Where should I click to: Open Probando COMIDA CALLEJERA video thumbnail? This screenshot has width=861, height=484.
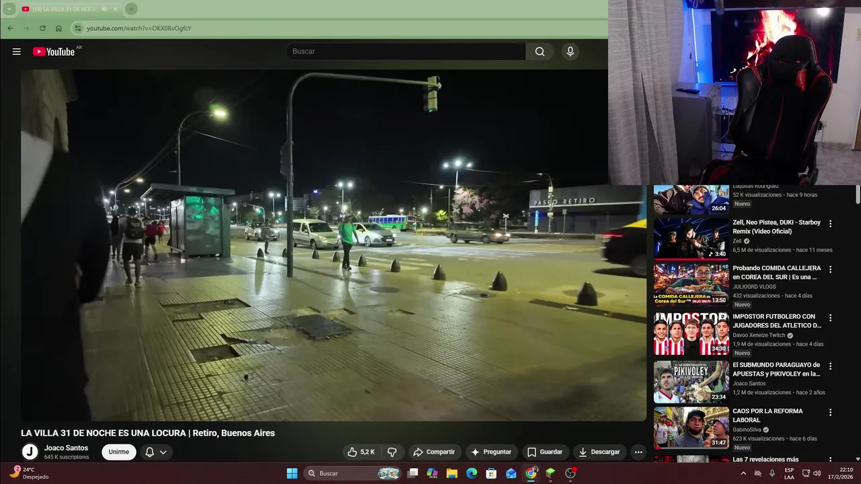[691, 284]
